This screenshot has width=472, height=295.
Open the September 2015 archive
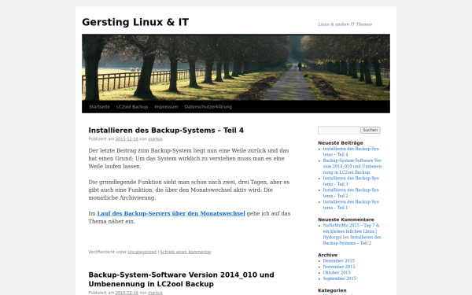tap(340, 278)
